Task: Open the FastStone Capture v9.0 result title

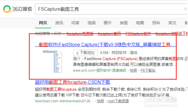Action: click(x=106, y=45)
